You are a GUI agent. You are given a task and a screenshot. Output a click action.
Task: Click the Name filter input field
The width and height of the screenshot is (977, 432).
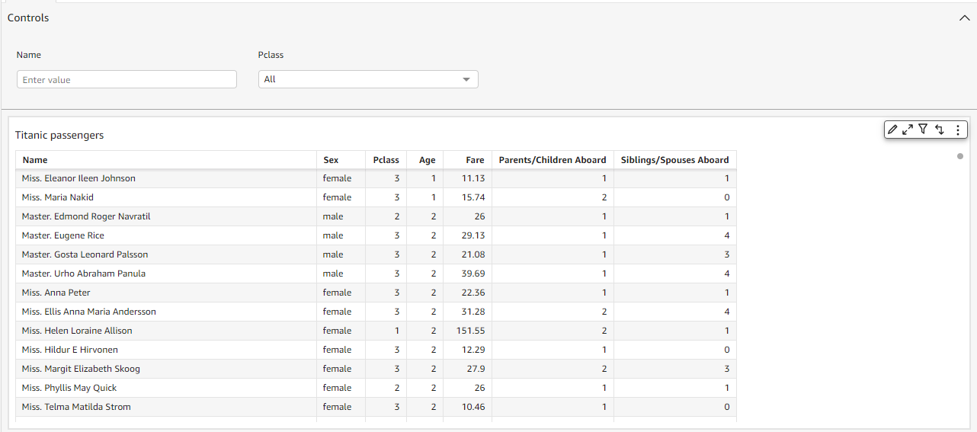127,79
